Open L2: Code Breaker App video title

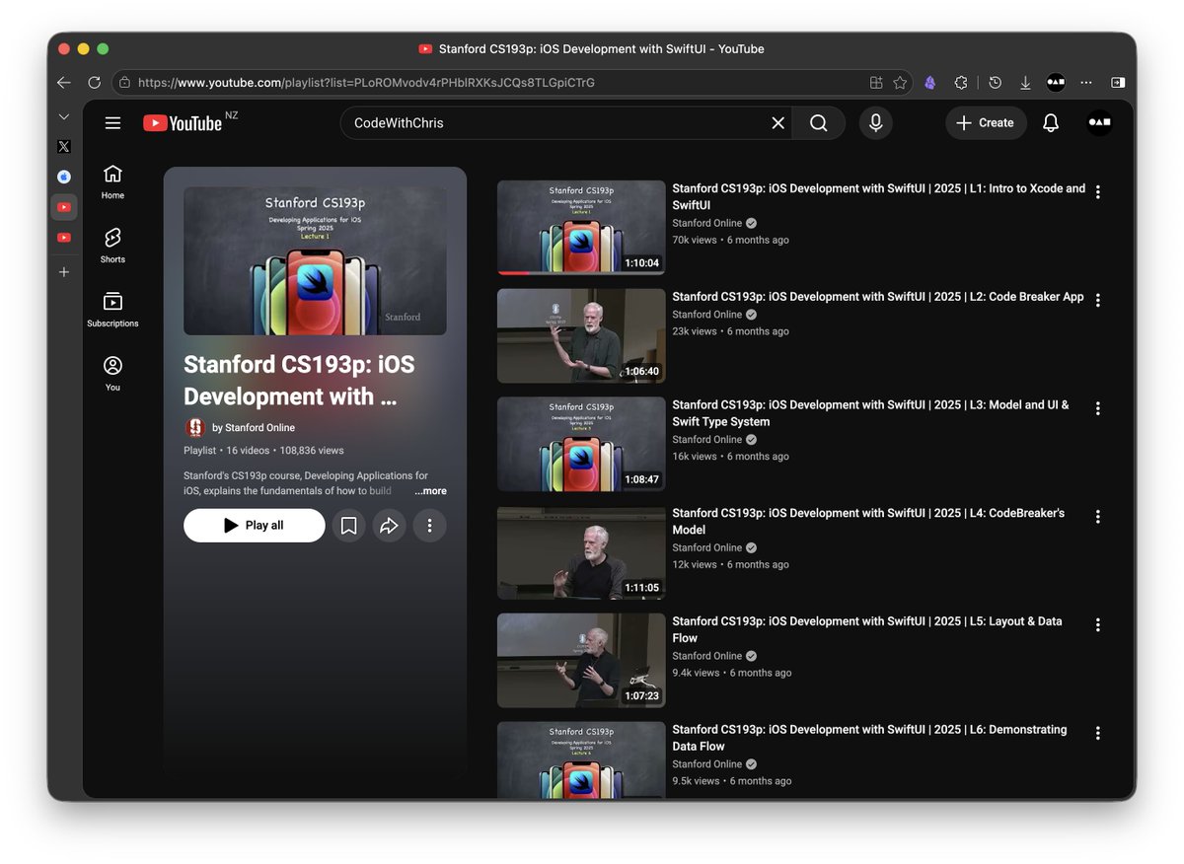click(x=878, y=297)
